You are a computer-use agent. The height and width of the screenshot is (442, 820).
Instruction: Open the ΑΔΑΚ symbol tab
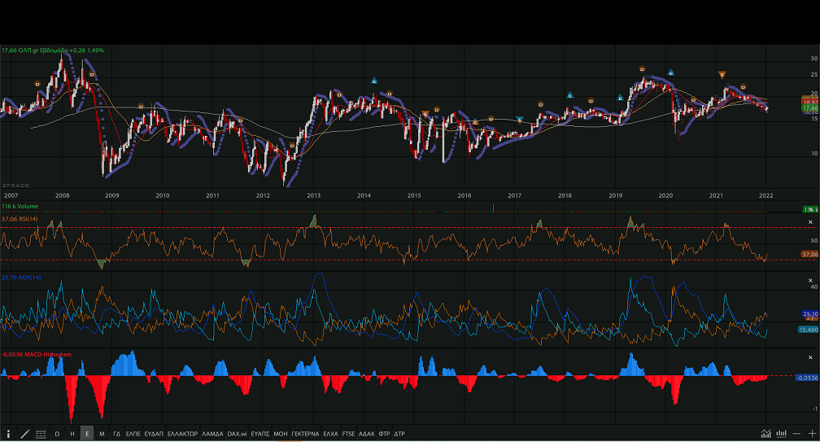point(367,434)
